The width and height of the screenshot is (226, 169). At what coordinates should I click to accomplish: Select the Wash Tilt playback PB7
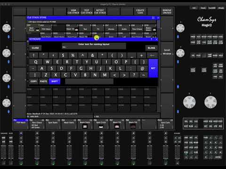(x=117, y=124)
